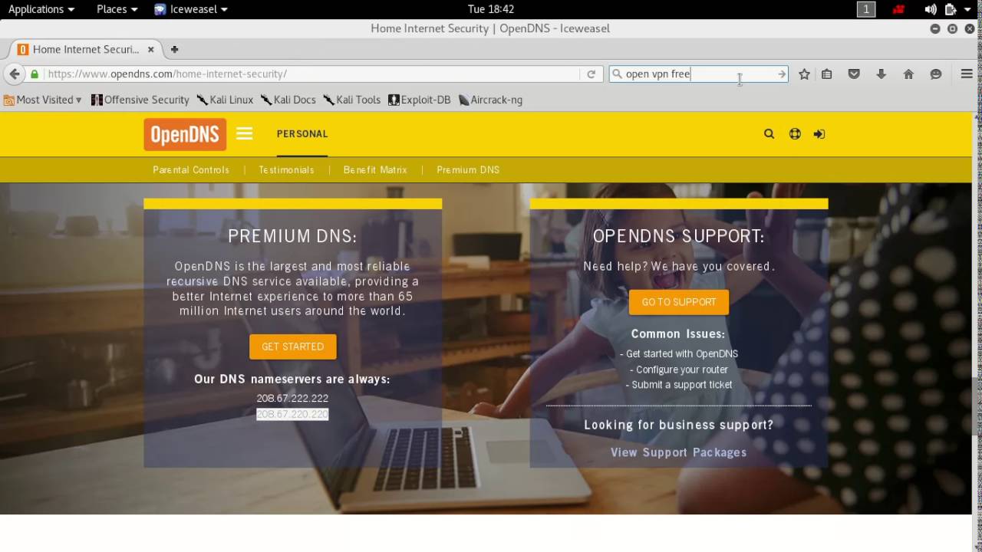Bookmark this page with the star icon
Screen dimensions: 982x552
[804, 74]
